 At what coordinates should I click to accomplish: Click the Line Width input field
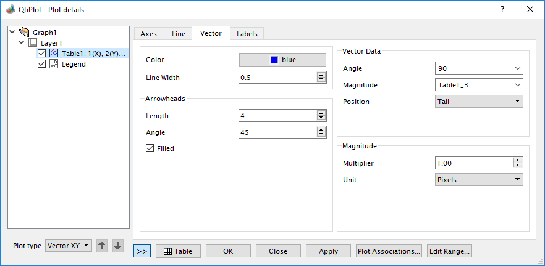(277, 78)
